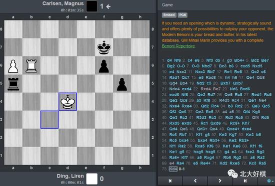Click the arrow next to Carlsen's score
This screenshot has height=186, width=275.
[108, 6]
